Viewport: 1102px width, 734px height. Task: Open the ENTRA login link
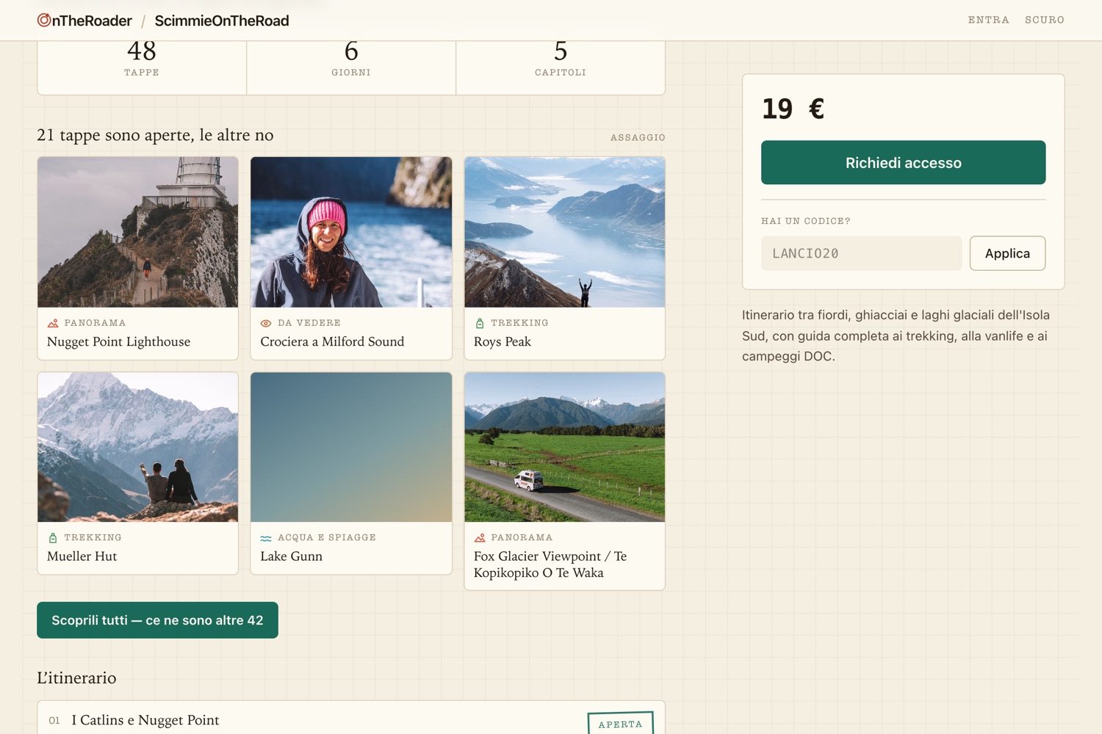pos(988,20)
